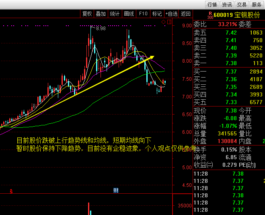Screen dimensions: 265x215
Task: Click the red diamond chart icon
Action: point(163,22)
